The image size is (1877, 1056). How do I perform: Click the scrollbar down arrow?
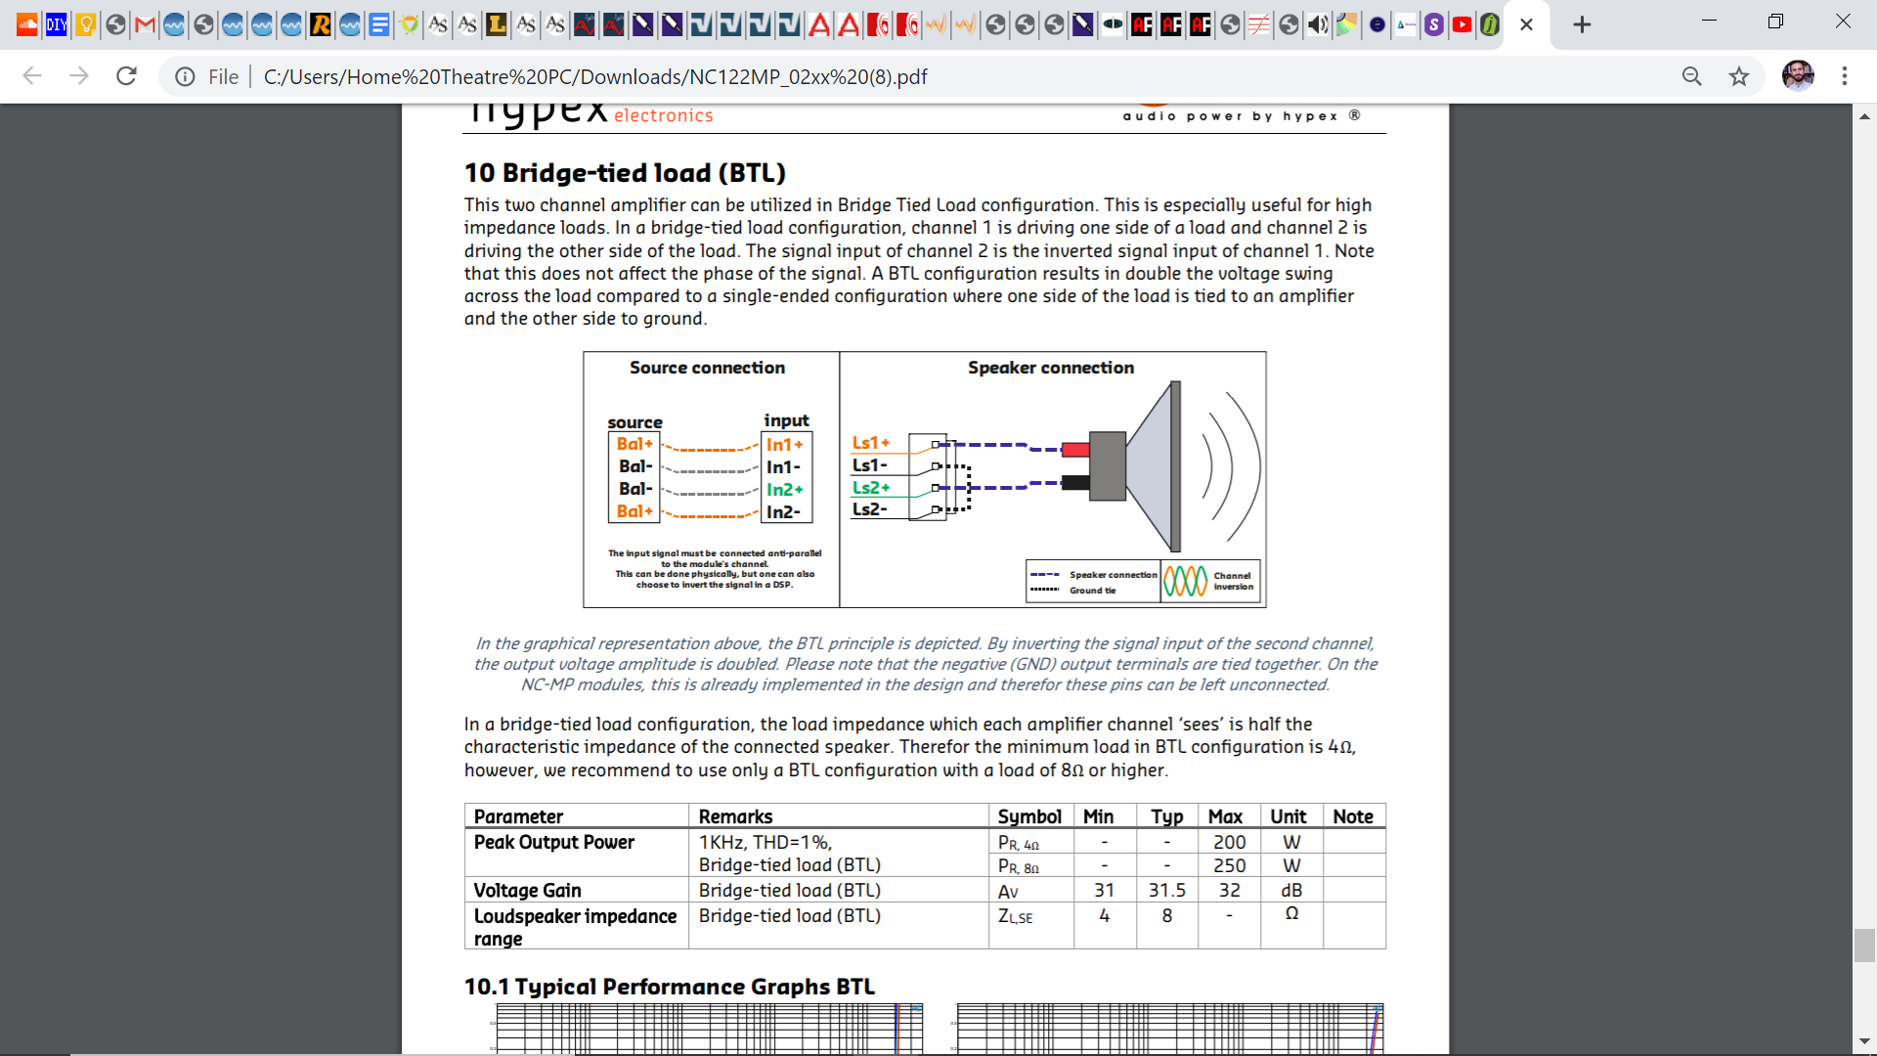[x=1864, y=1042]
